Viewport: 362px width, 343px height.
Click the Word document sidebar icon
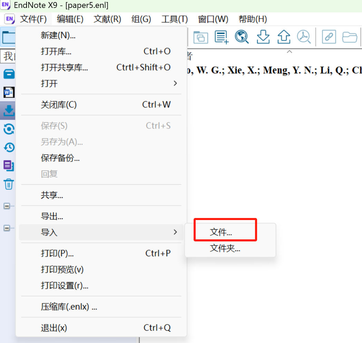tap(9, 92)
